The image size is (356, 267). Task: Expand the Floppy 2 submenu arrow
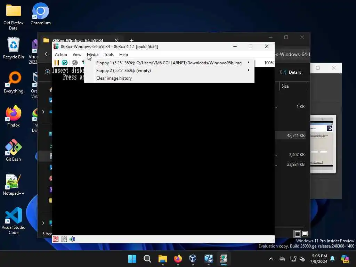point(248,70)
